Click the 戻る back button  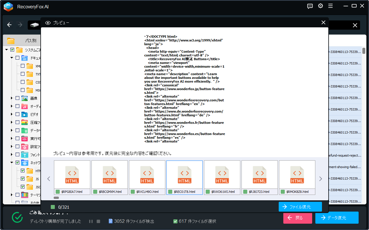pyautogui.click(x=298, y=218)
